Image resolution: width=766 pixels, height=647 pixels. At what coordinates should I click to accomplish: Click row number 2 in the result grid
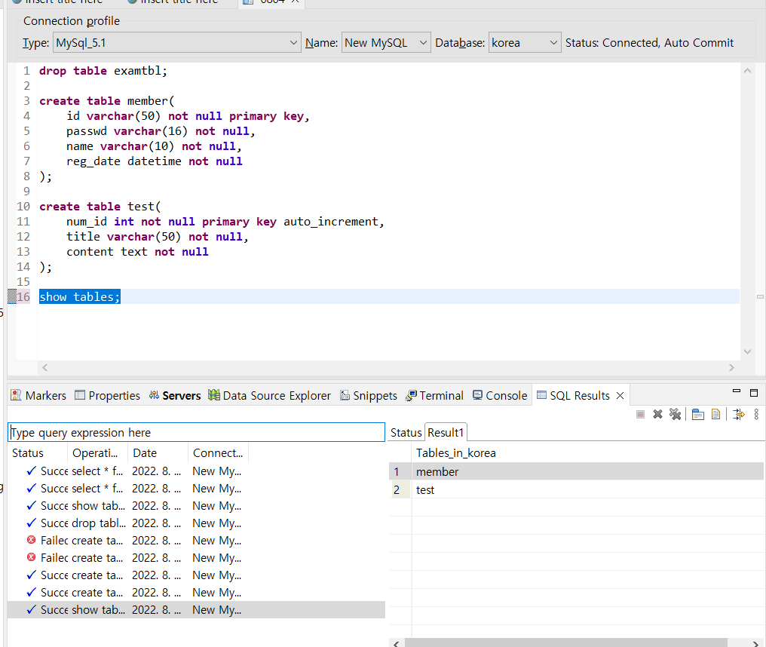[397, 489]
